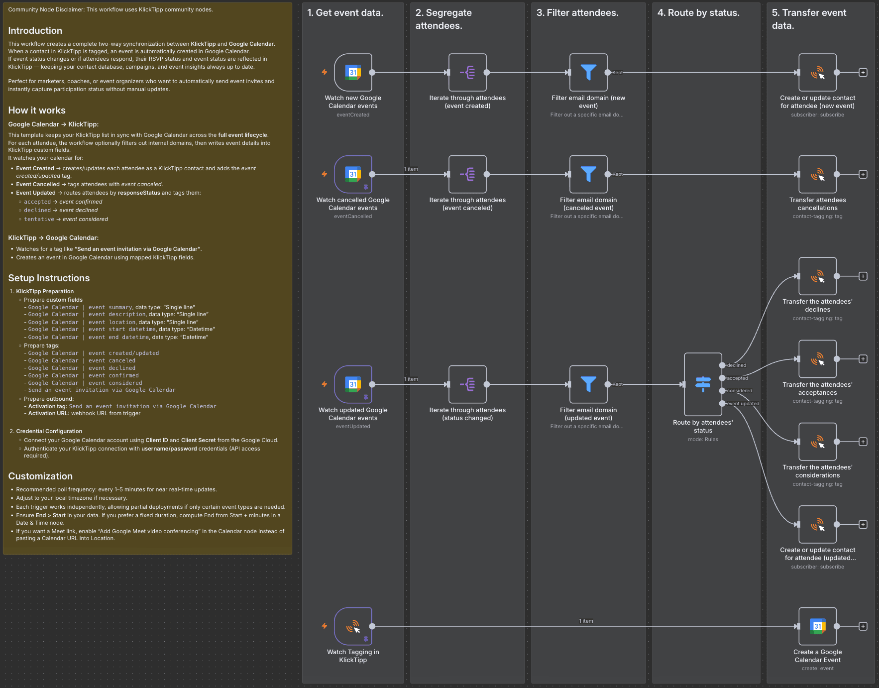
Task: Select the Transfer the attendees' considerations node
Action: 817,442
